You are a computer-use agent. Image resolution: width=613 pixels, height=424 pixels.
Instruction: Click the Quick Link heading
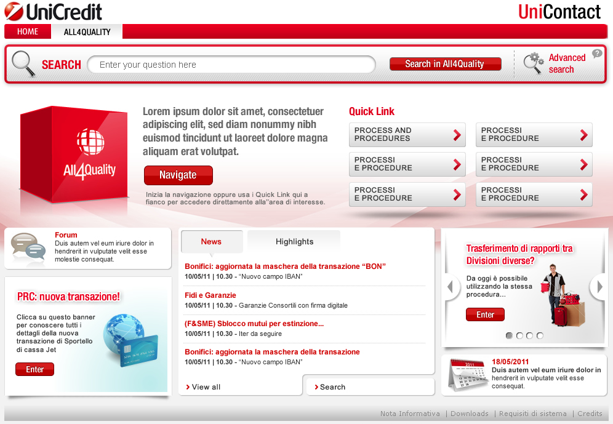pyautogui.click(x=371, y=111)
